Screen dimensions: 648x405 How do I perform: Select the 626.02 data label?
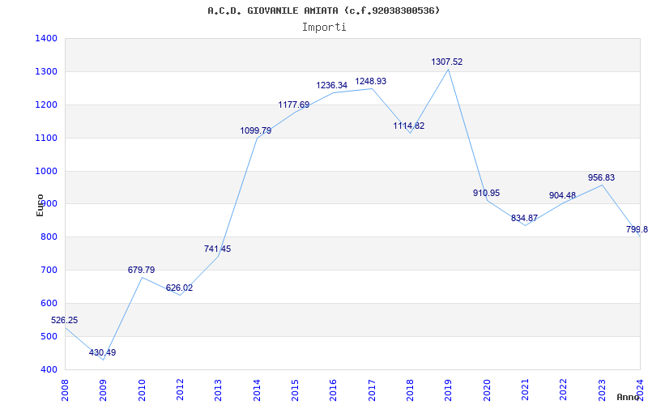[179, 288]
